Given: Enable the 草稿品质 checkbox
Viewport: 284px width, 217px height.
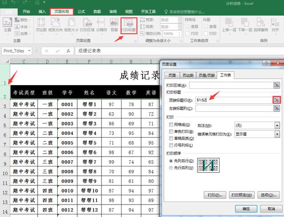Looking at the screenshot, I should pos(171,138).
